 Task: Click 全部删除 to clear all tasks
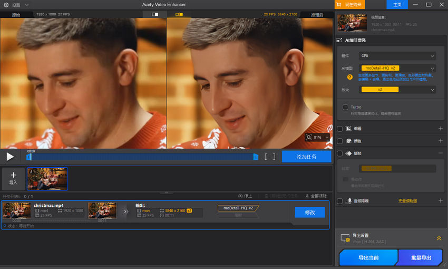point(316,196)
